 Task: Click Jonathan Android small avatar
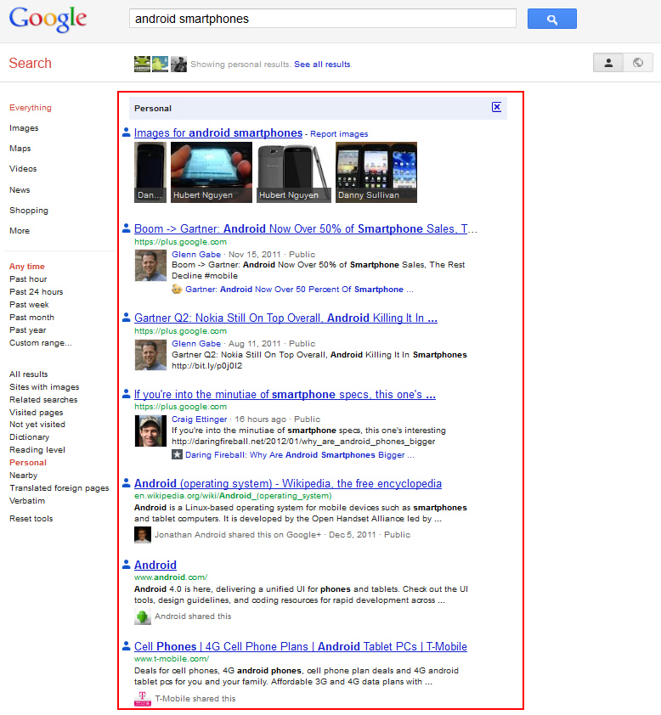tap(143, 535)
